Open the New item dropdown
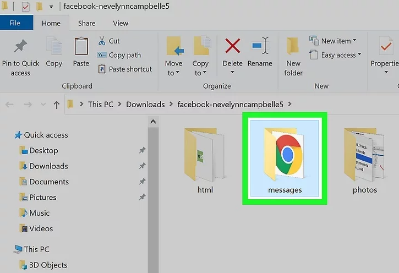Screen dimensions: 399x273 coord(333,41)
